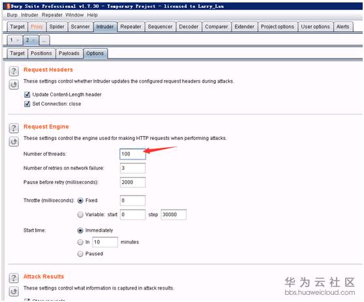This screenshot has width=364, height=302.
Task: Switch to the User options tab
Action: 315,27
